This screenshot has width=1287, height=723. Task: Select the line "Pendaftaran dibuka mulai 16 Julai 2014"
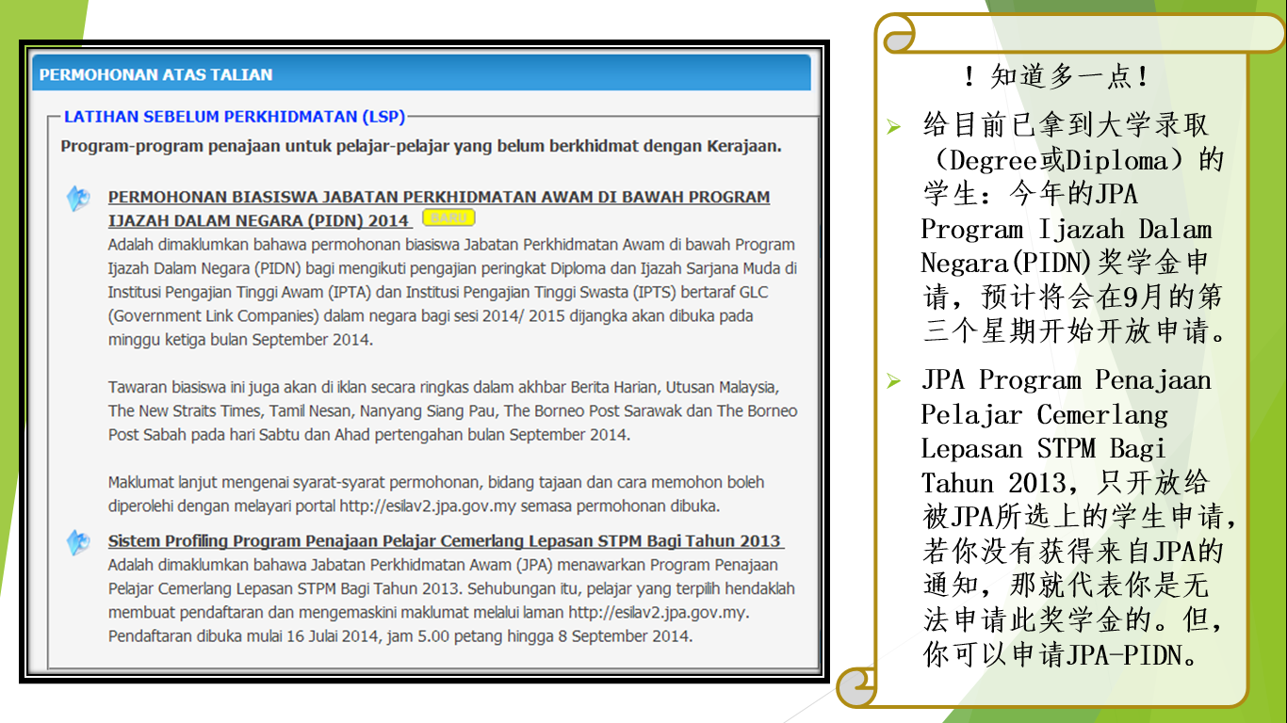pos(399,635)
